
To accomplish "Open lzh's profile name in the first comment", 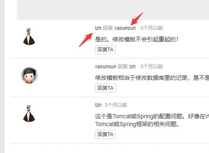I will [x=98, y=28].
